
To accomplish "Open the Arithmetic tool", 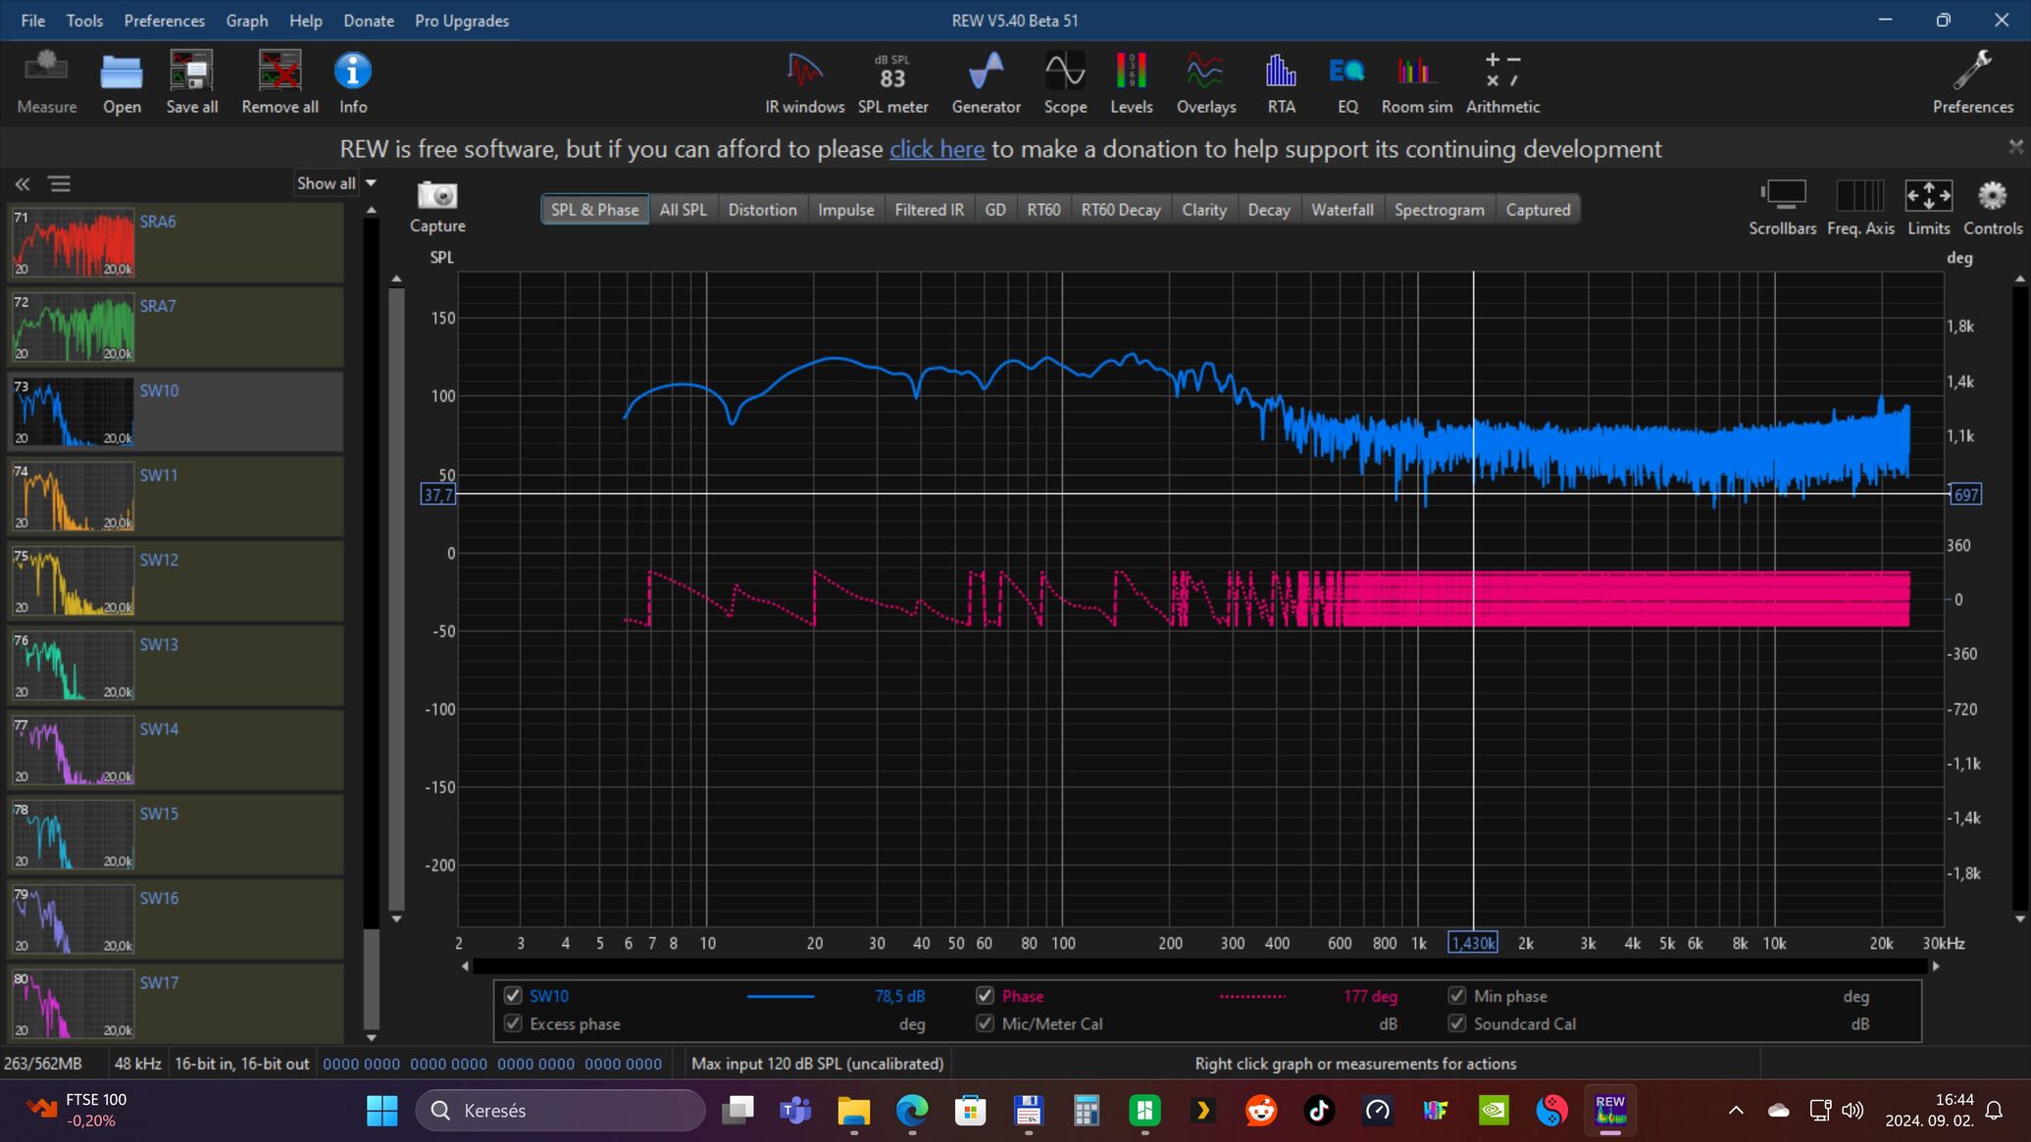I will (1502, 82).
